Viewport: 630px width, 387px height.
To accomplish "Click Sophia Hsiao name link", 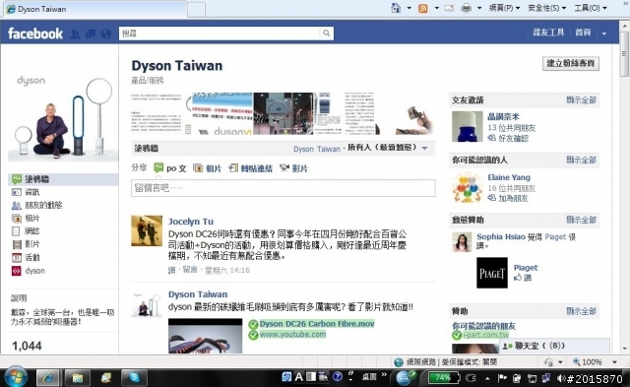I will 501,236.
